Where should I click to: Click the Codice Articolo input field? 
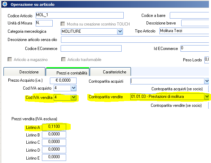[79, 16]
